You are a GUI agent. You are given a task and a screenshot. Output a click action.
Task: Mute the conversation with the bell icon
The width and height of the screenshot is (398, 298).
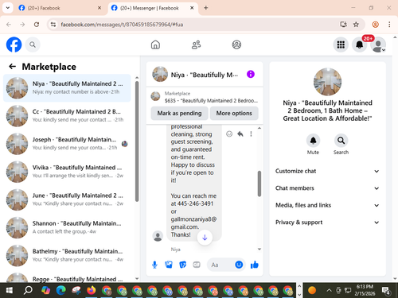tap(313, 141)
